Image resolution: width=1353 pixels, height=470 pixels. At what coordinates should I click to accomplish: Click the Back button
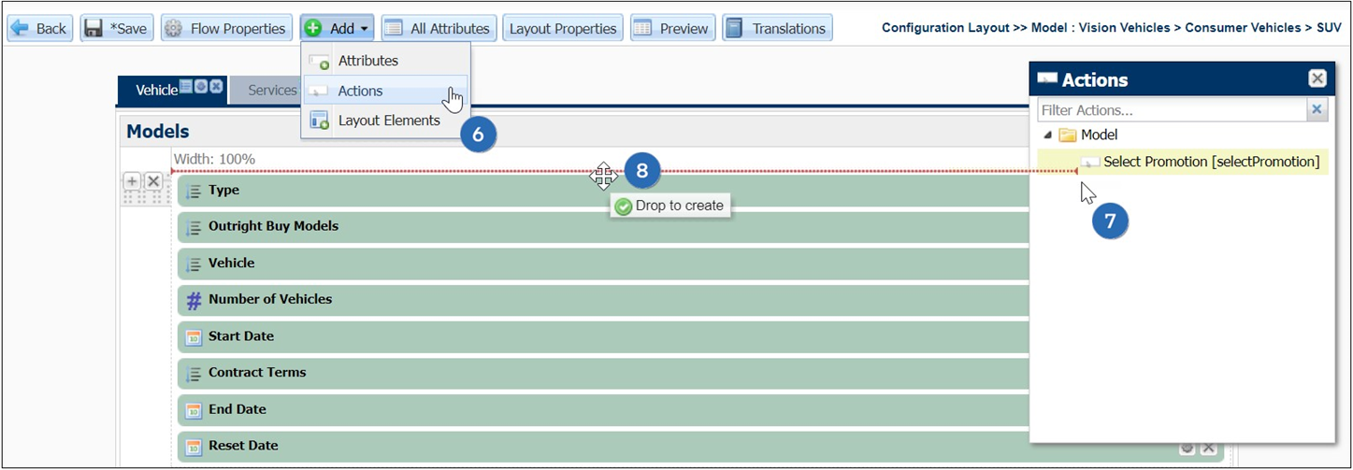[x=40, y=28]
